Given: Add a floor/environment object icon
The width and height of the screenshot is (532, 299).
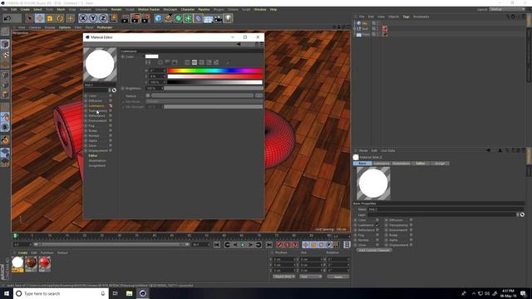Looking at the screenshot, I should 208,18.
